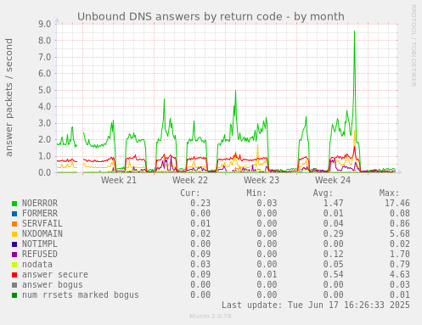This screenshot has width=422, height=325.
Task: Click REFUSED max value 1.70
Action: point(400,254)
